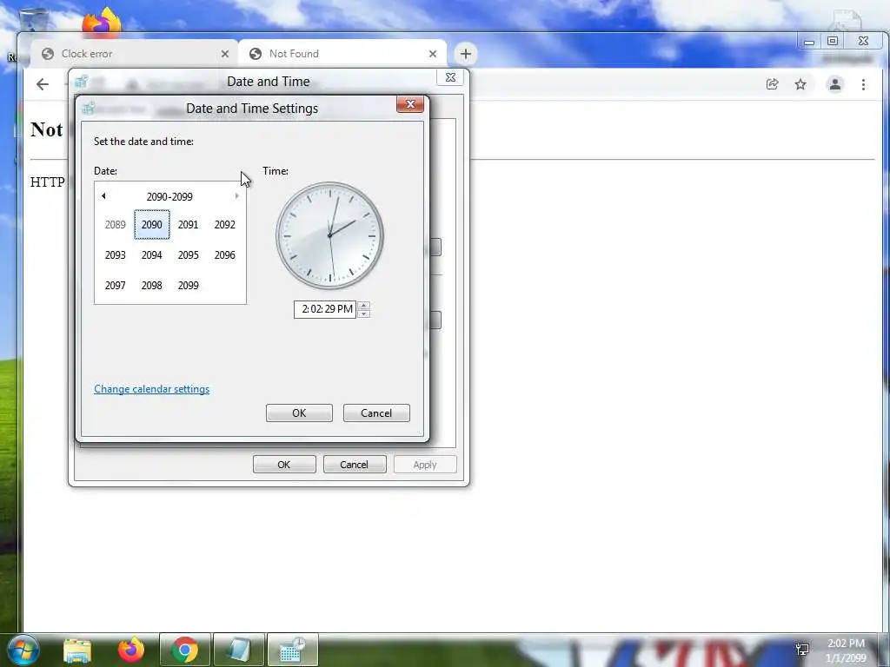Close the Clock error tab

(225, 54)
